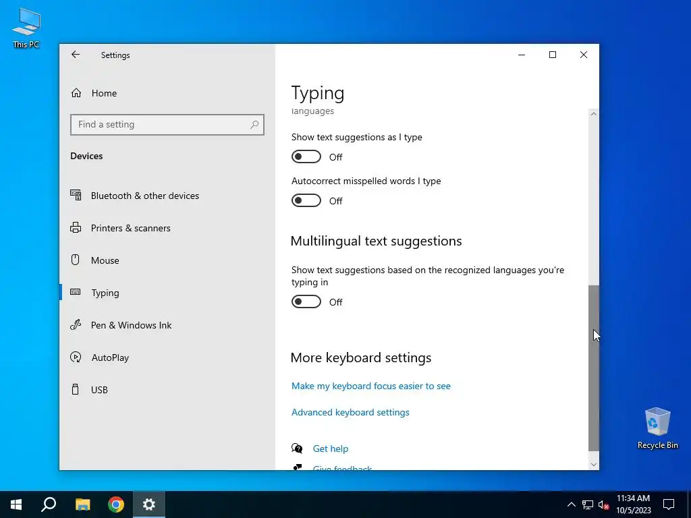Go back with the Settings back arrow

click(x=76, y=55)
